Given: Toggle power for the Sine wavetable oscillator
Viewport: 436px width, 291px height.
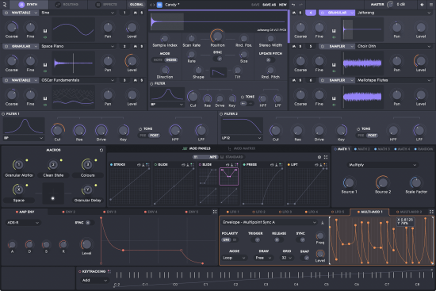Looking at the screenshot, I should click(6, 13).
